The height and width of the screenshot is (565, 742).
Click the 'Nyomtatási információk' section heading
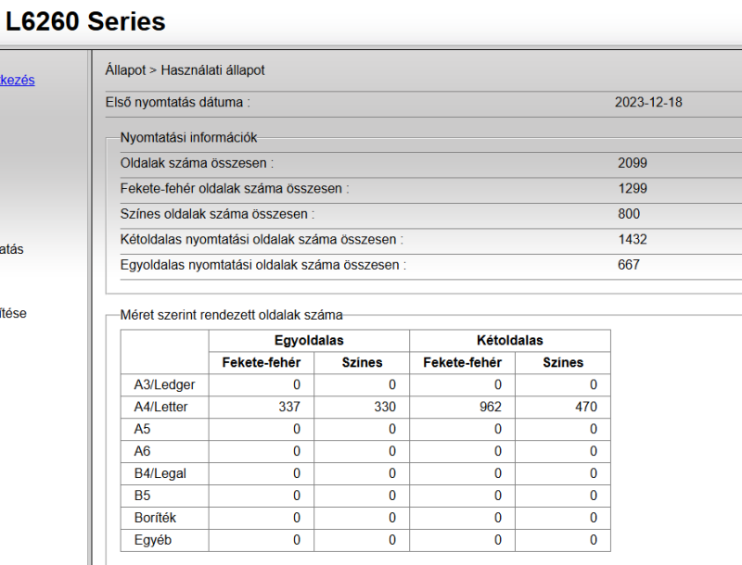[x=188, y=138]
